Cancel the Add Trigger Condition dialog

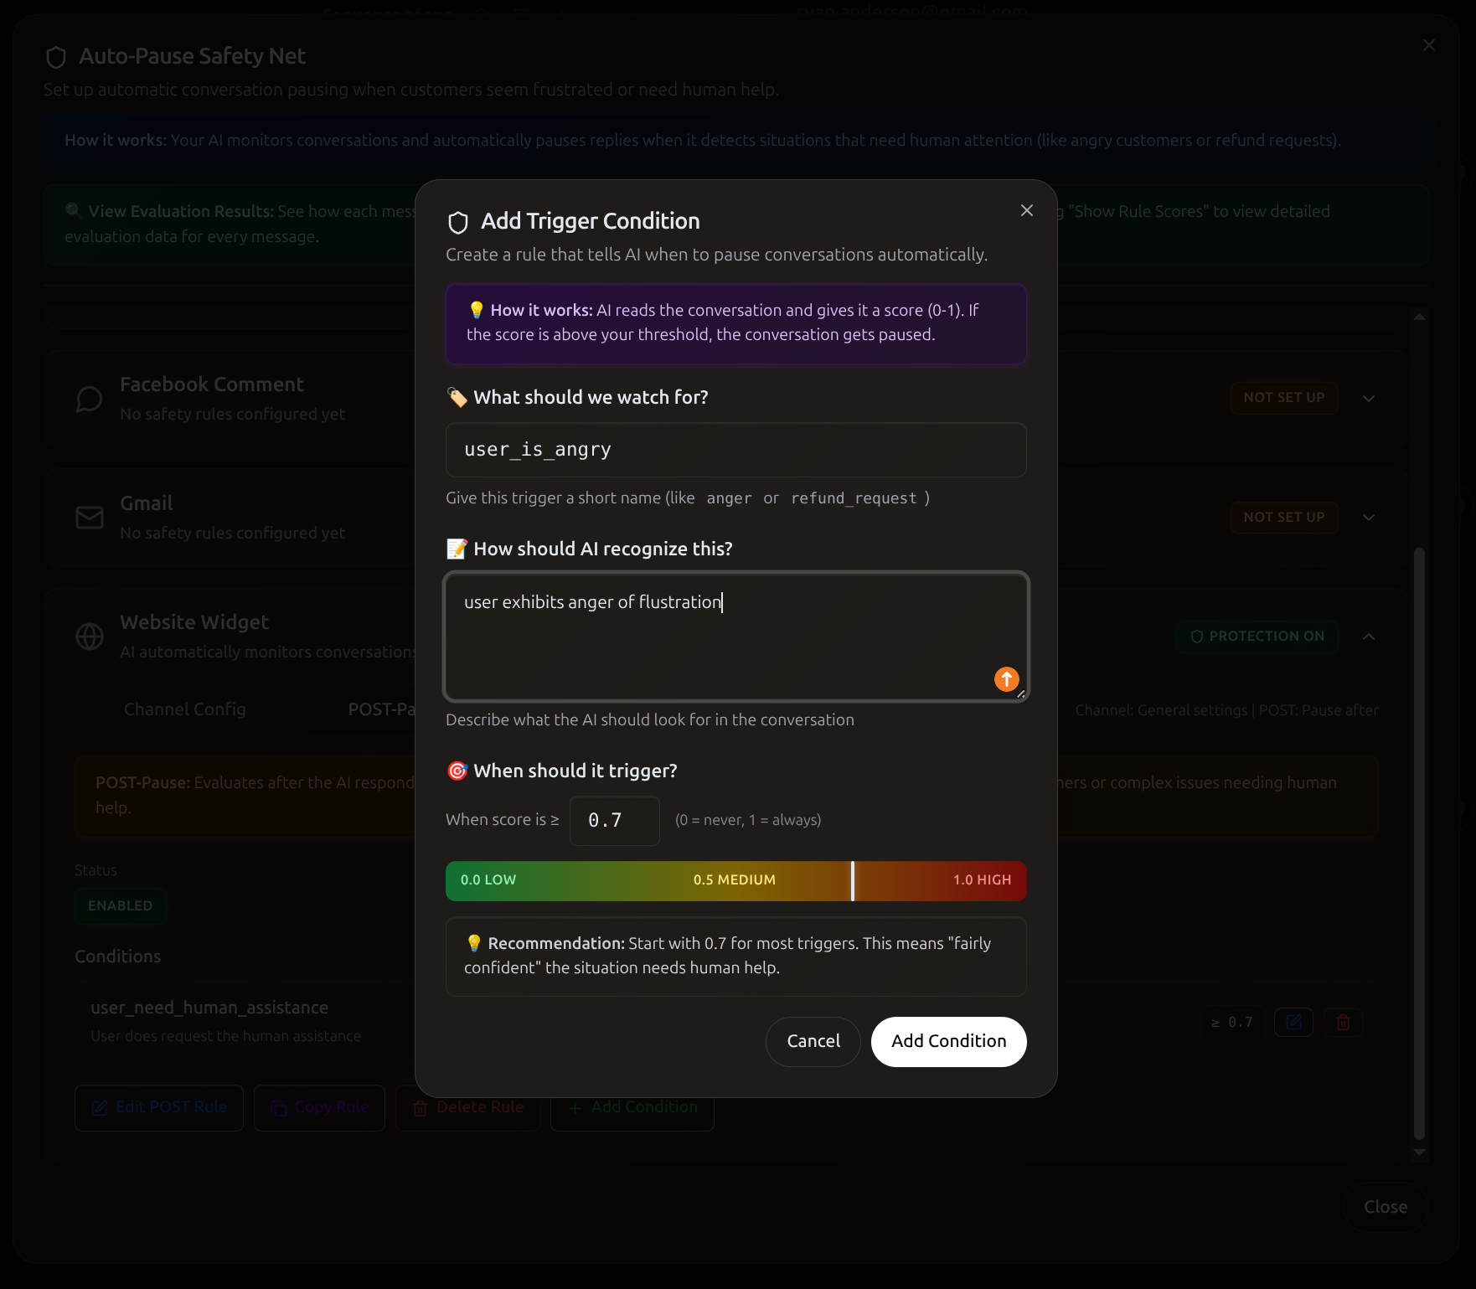(x=812, y=1041)
